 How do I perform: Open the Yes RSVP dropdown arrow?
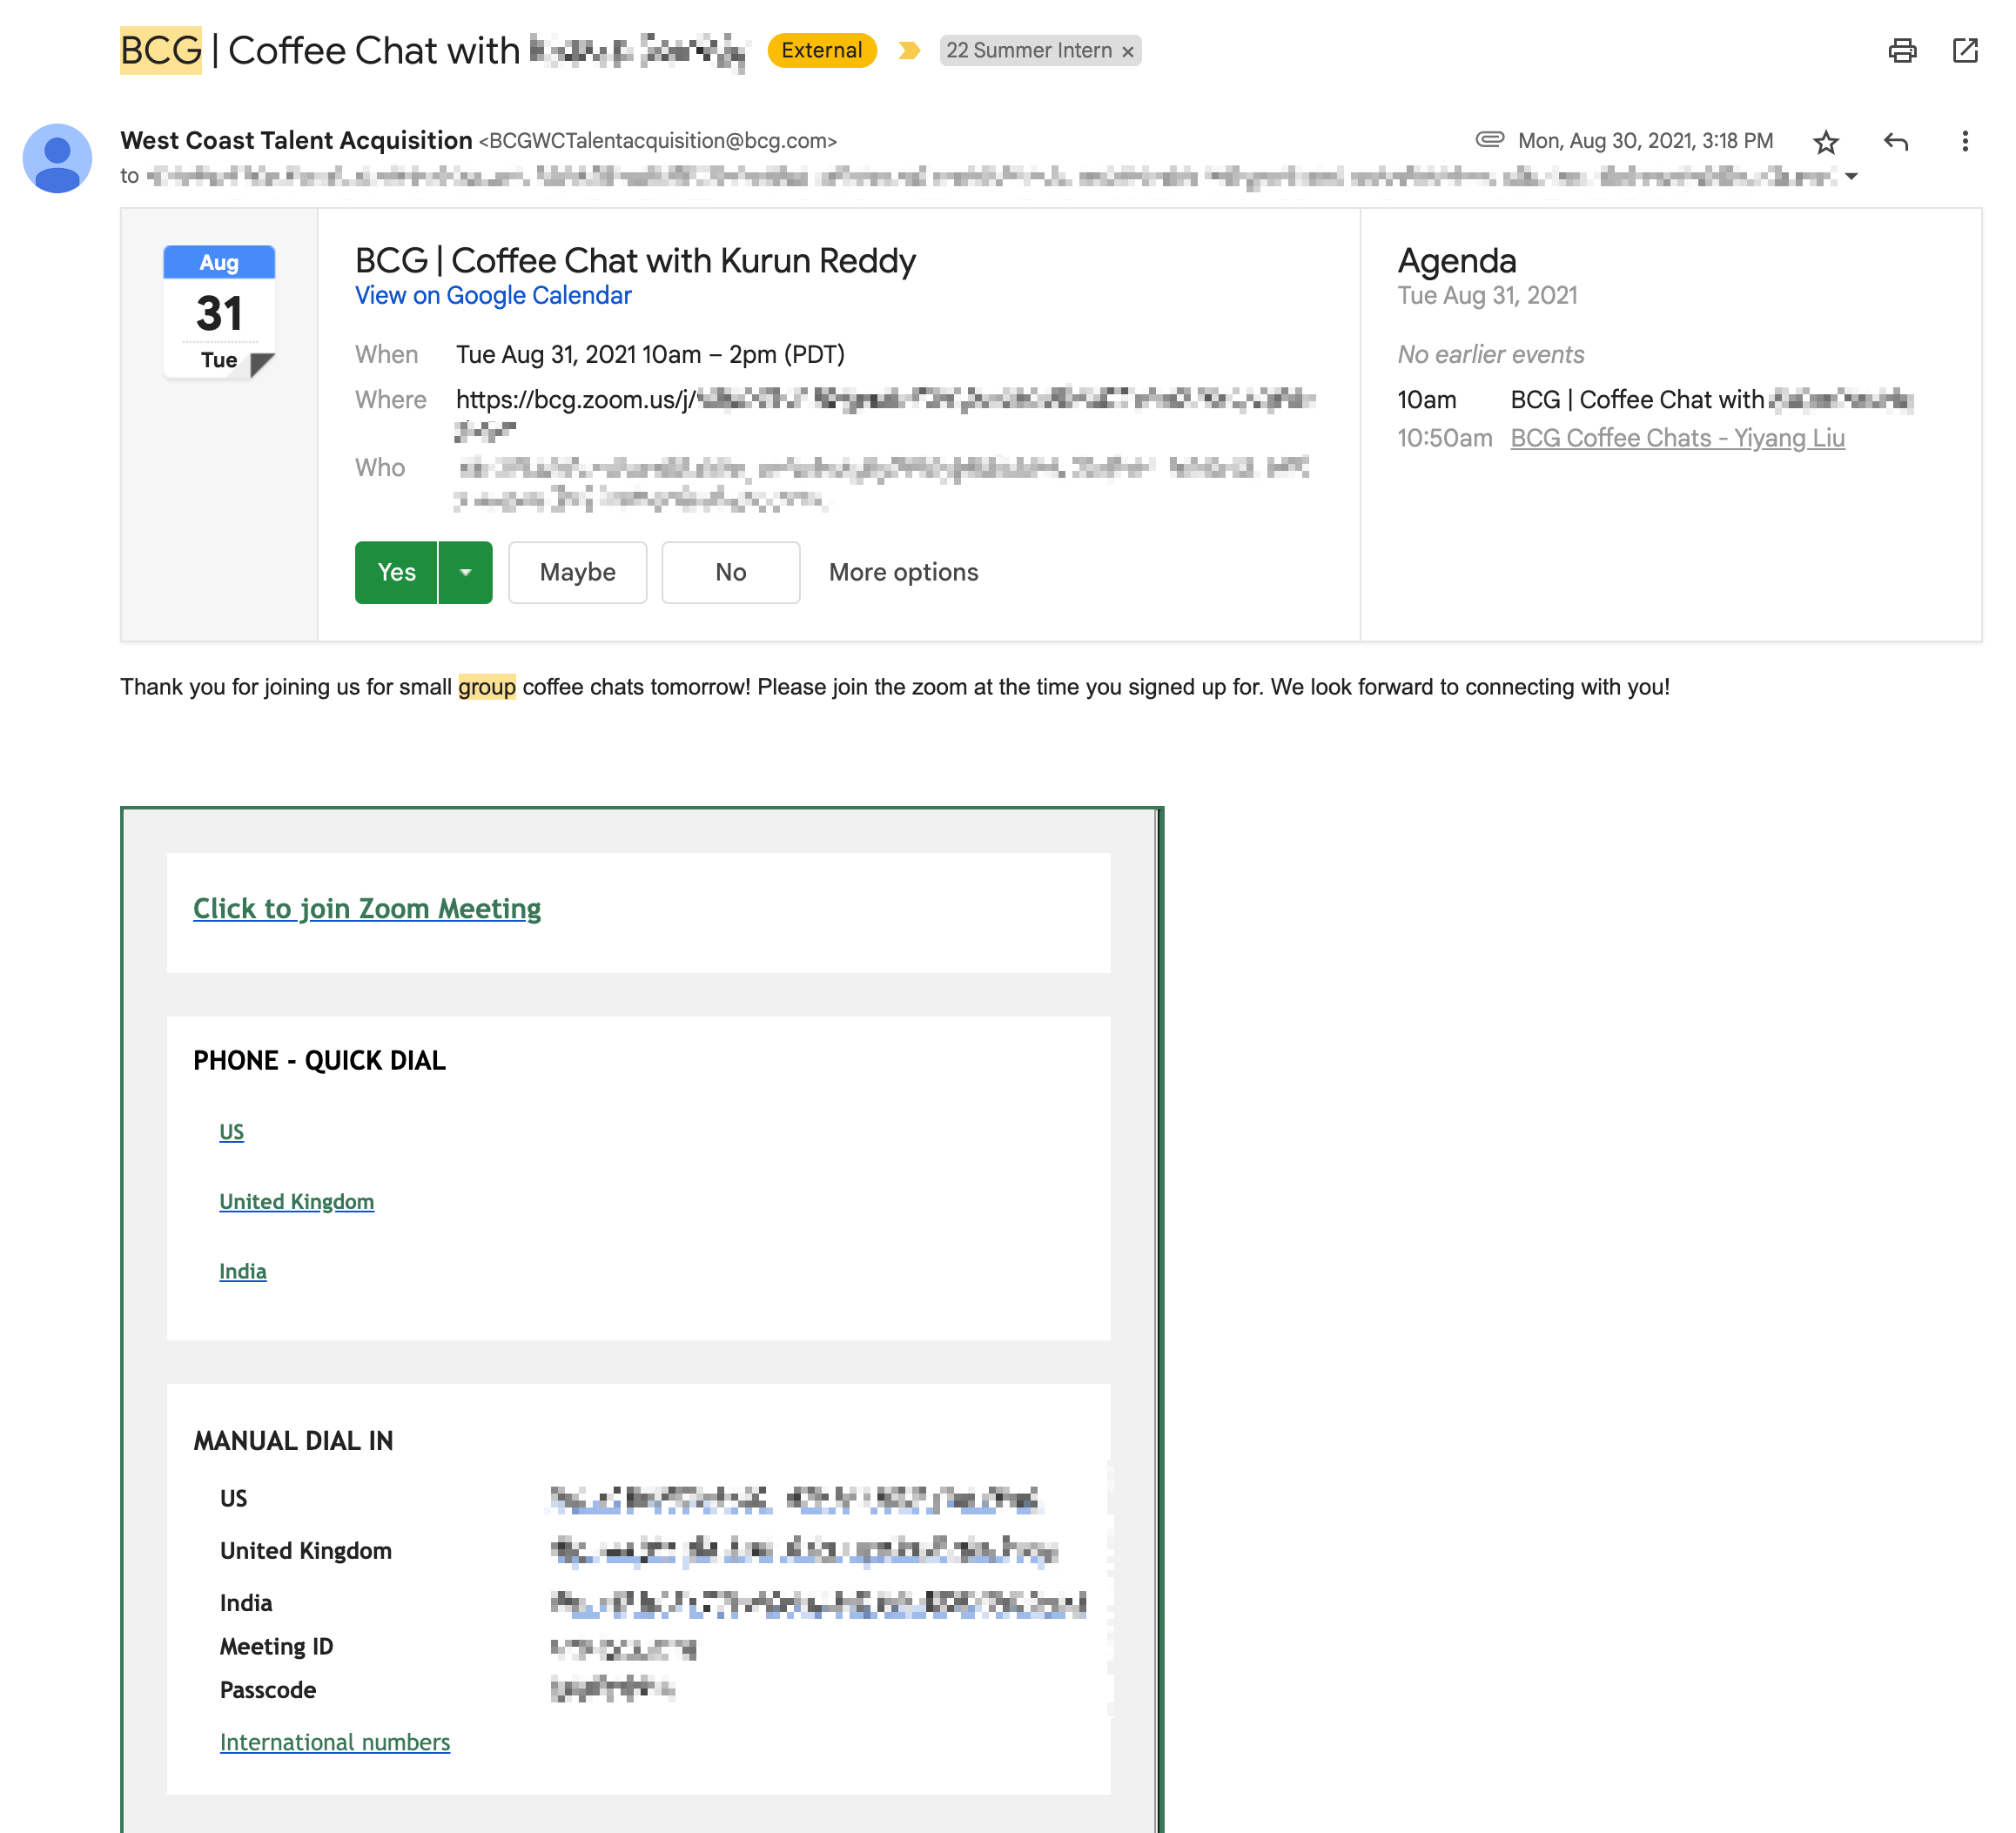[465, 572]
